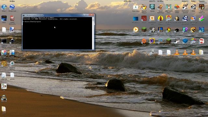Maximize the Command Prompt window
The height and width of the screenshot is (117, 208).
click(x=87, y=15)
